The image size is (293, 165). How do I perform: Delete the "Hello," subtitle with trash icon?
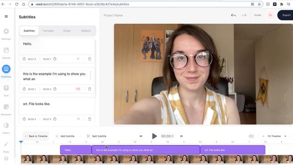pyautogui.click(x=90, y=59)
